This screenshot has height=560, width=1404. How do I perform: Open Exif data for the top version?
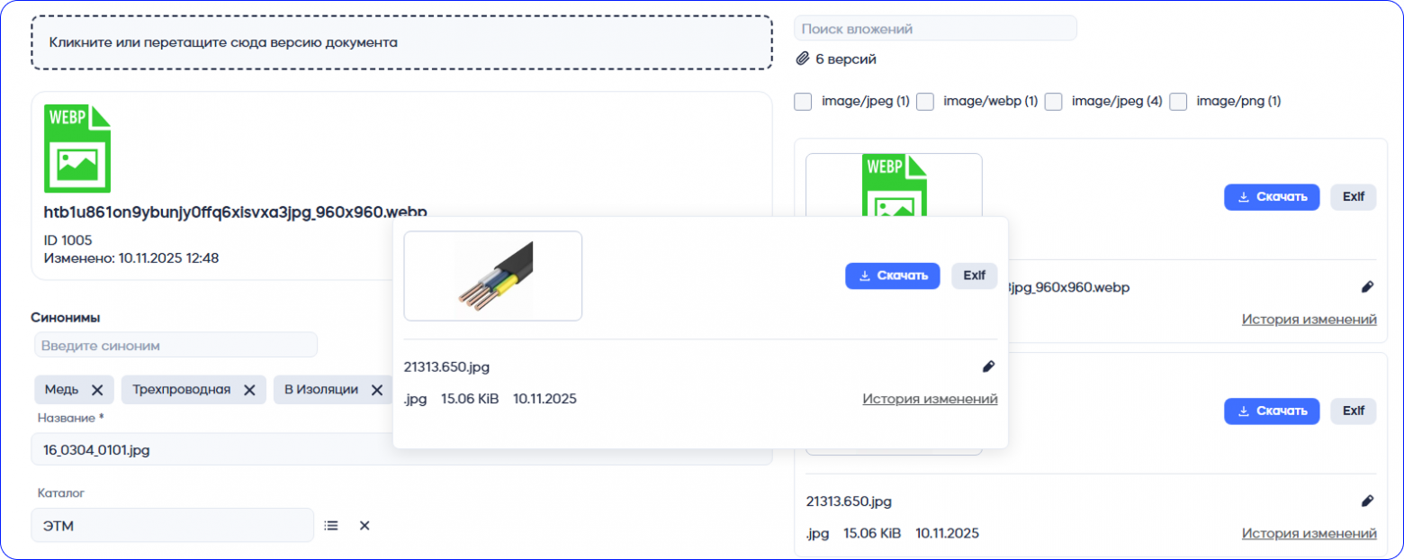click(x=1353, y=197)
